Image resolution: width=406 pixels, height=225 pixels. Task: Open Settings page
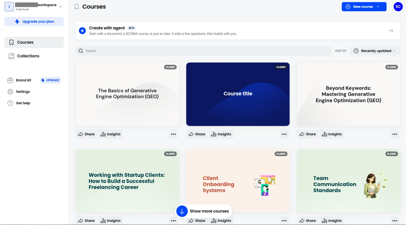pyautogui.click(x=23, y=92)
